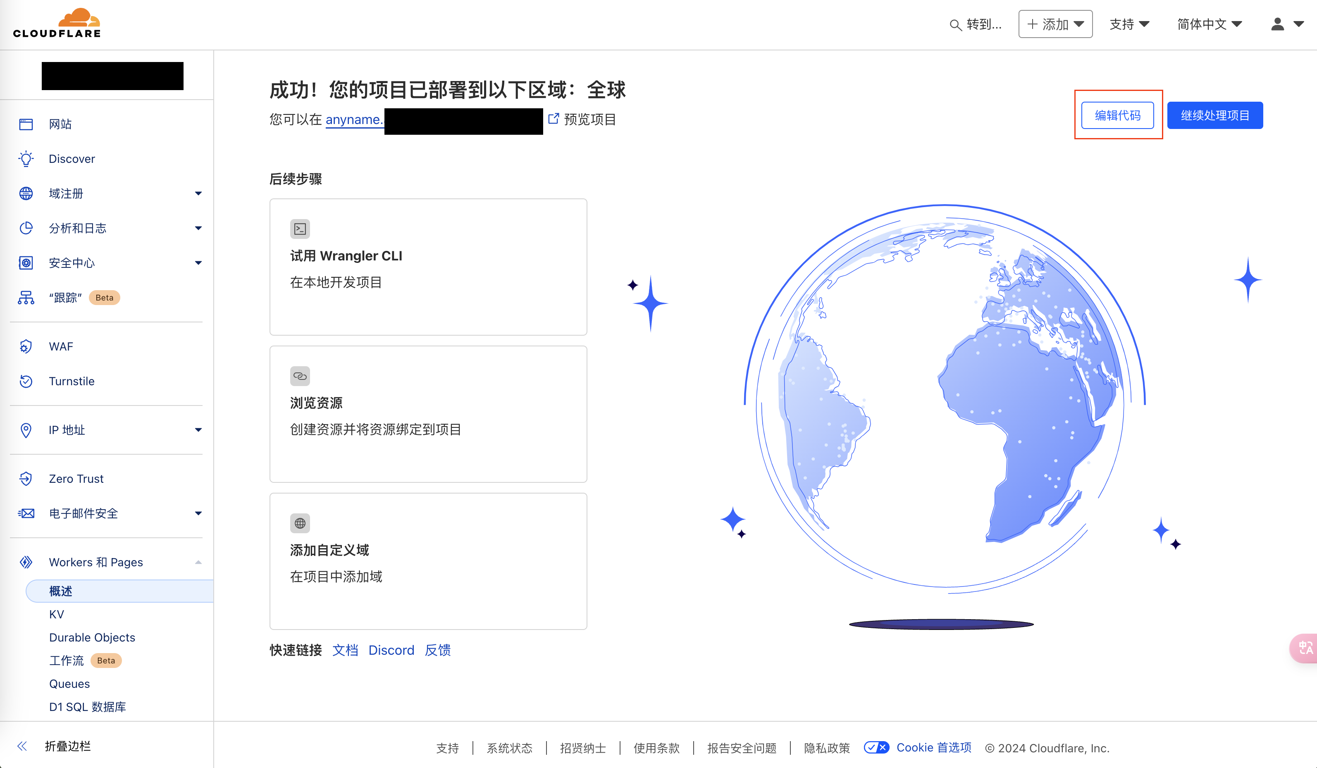Click the Turnstile icon
This screenshot has width=1317, height=768.
26,382
